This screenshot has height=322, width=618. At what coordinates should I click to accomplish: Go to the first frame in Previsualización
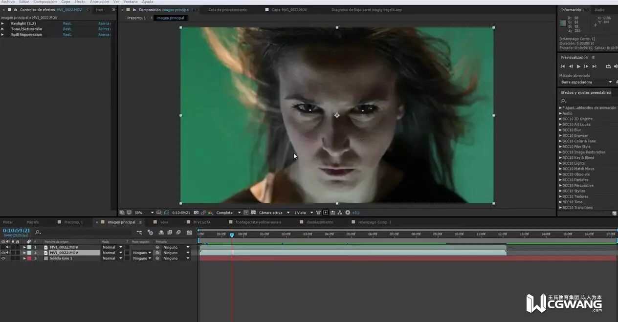point(562,66)
